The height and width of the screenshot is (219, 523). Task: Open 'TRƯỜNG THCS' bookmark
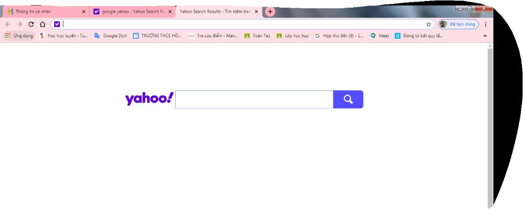(157, 36)
